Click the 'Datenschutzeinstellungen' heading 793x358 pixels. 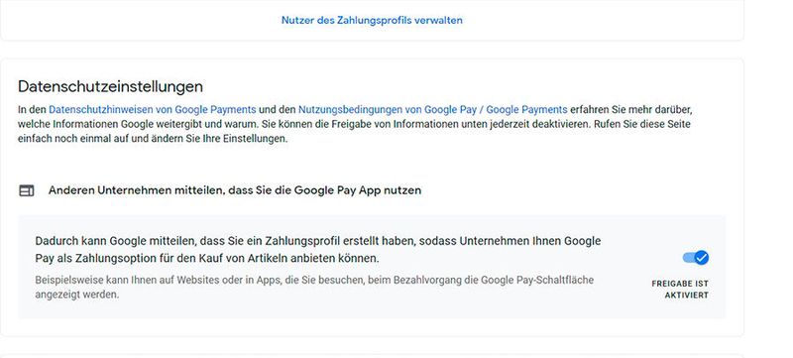110,86
